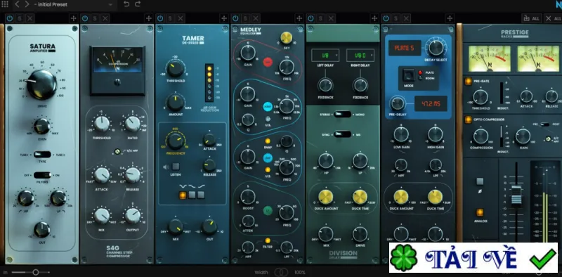Click the reverb DECAY SELECT knob

coord(436,48)
